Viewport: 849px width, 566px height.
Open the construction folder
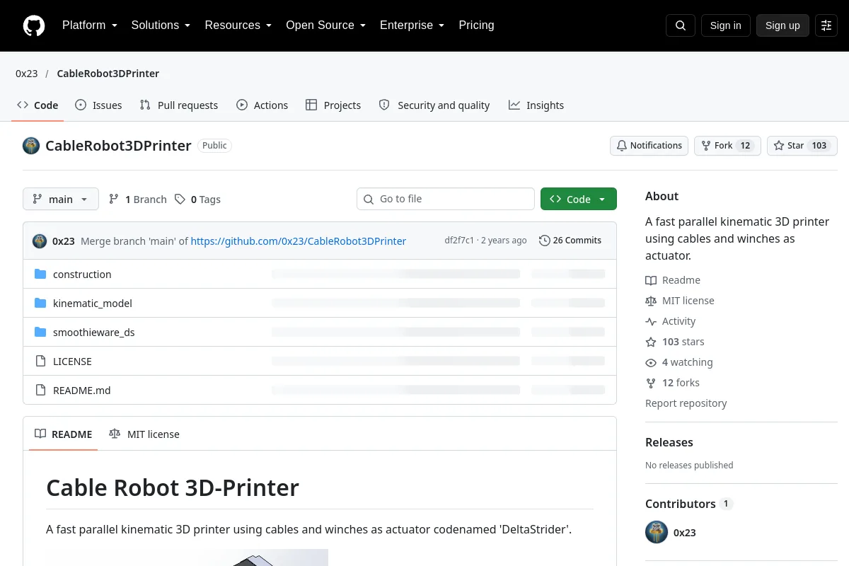coord(82,275)
